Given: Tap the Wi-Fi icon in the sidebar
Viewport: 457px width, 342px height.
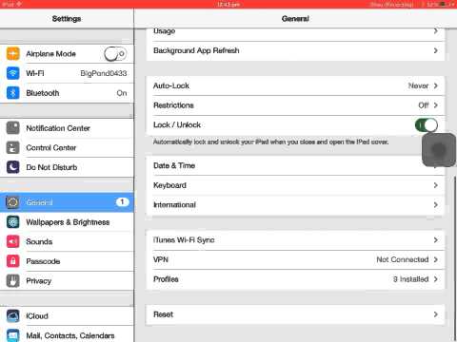Looking at the screenshot, I should [13, 73].
